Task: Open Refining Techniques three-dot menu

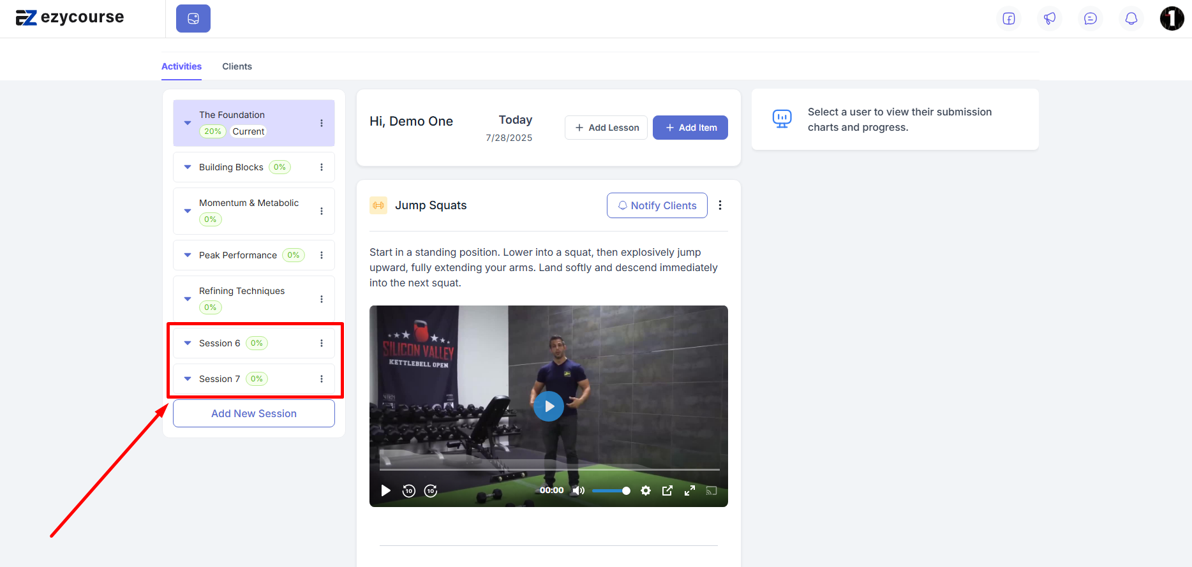Action: click(x=322, y=299)
